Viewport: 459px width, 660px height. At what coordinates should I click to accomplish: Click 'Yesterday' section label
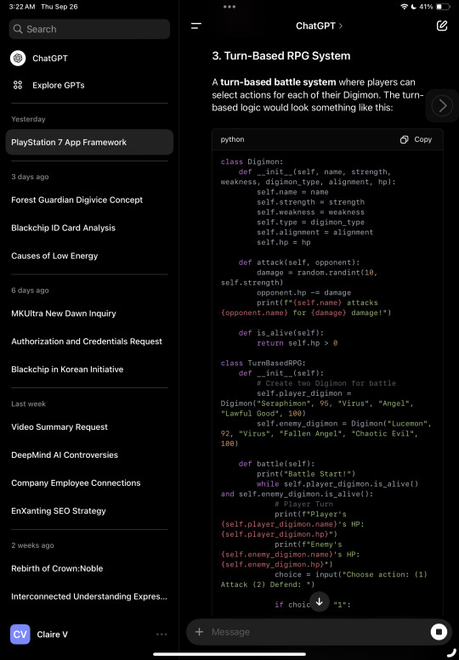pyautogui.click(x=28, y=119)
